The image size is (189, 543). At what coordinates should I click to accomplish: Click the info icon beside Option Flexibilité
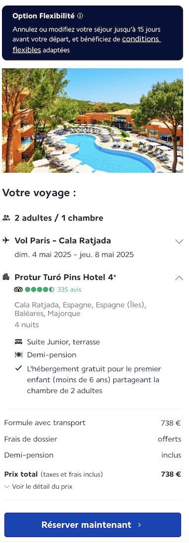click(80, 16)
